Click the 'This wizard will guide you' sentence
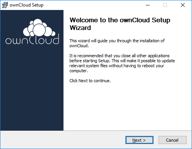192x149 pixels. [117, 43]
